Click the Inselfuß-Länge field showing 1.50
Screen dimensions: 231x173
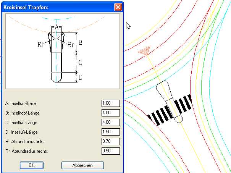coord(111,132)
